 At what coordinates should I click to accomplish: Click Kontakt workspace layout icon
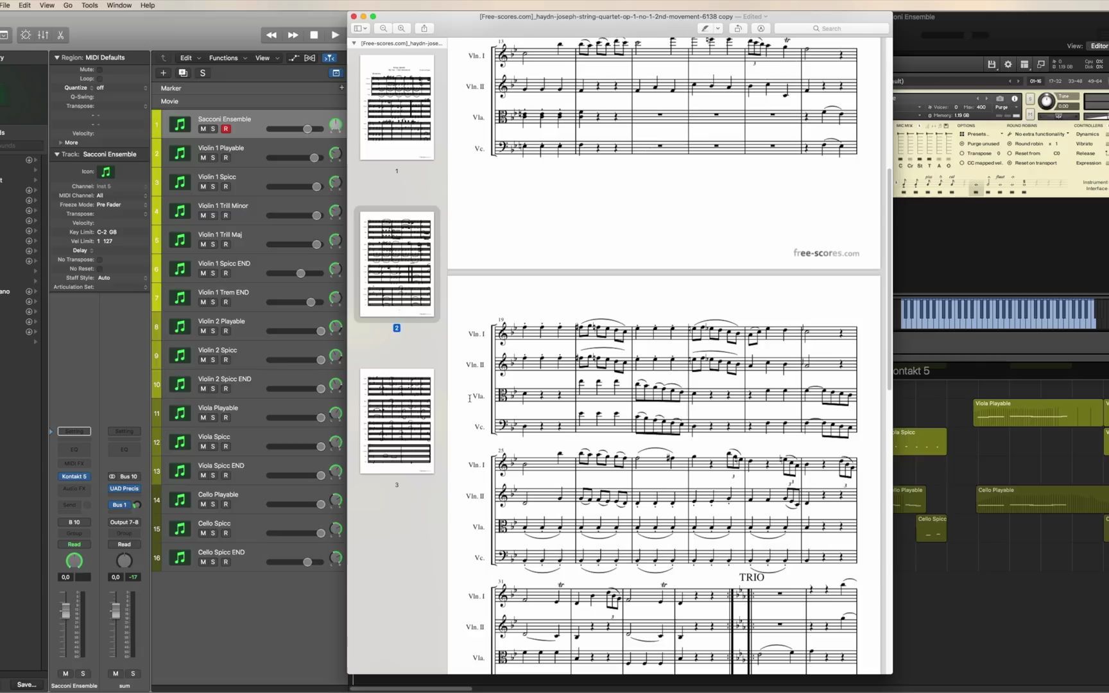tap(1025, 64)
